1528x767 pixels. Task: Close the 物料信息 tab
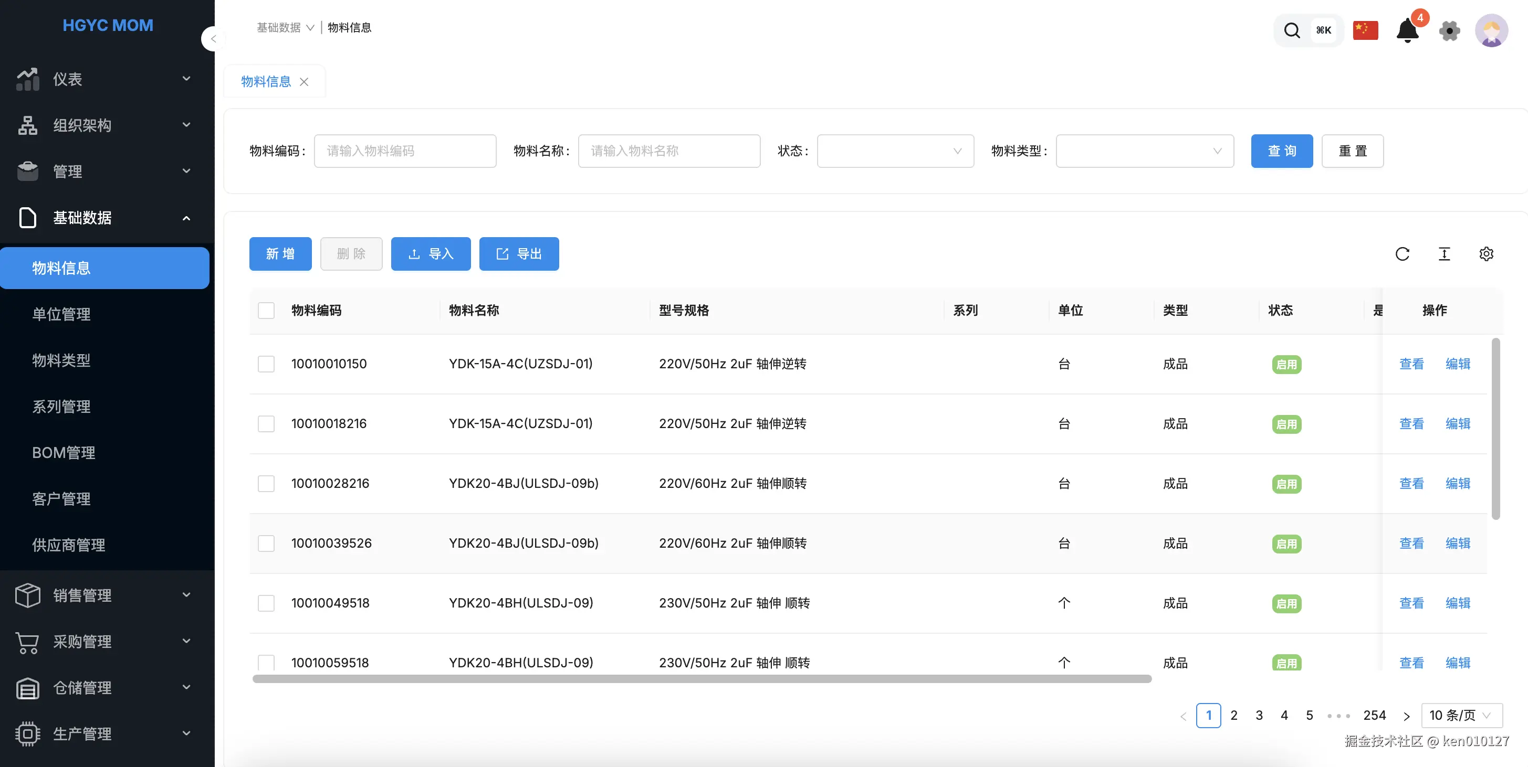pos(303,82)
